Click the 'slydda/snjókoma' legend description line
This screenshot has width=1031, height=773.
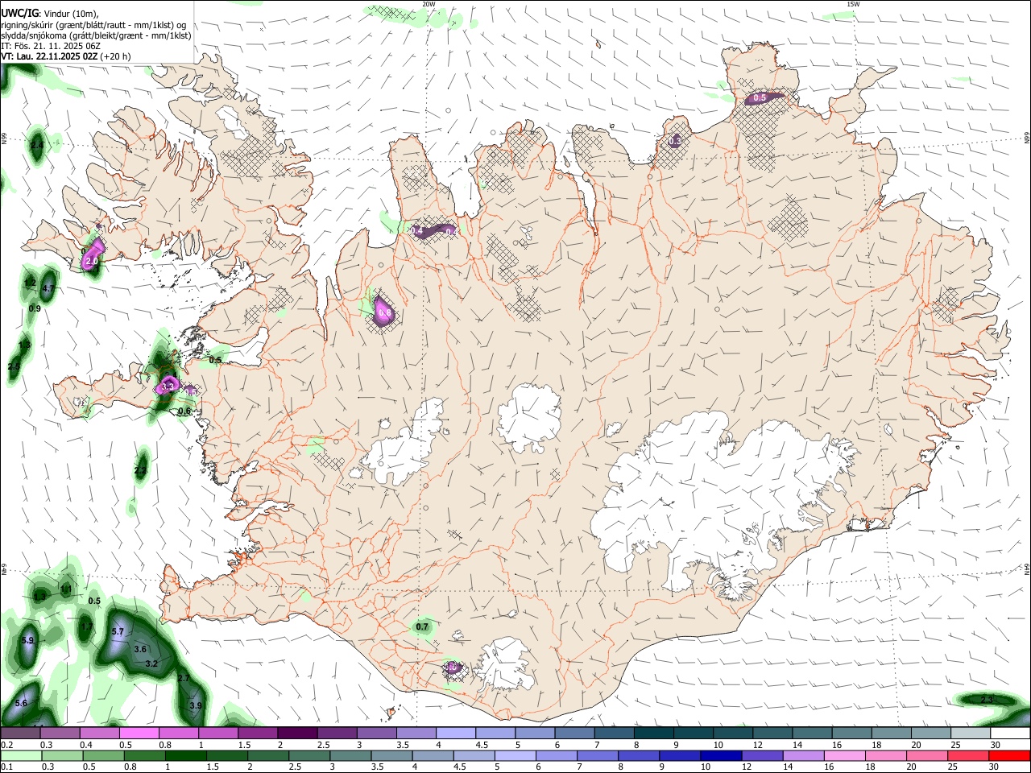96,35
